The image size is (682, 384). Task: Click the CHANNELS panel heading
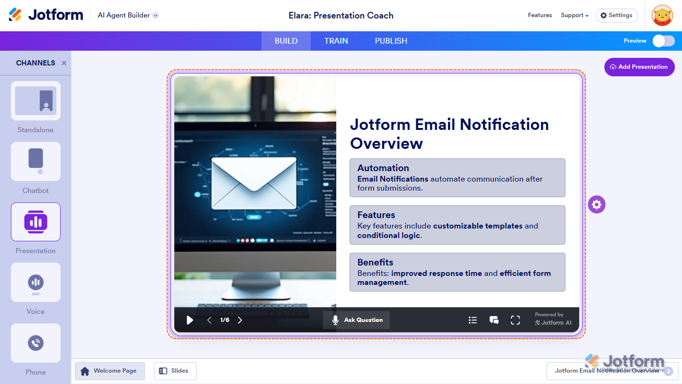coord(36,63)
